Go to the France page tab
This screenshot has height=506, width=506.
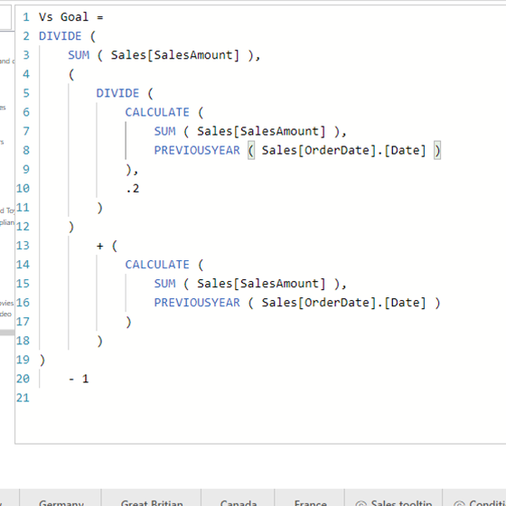tap(310, 502)
